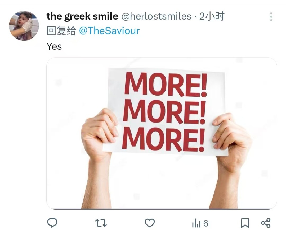Click the 2小时 timestamp
The height and width of the screenshot is (230, 286).
pos(212,16)
